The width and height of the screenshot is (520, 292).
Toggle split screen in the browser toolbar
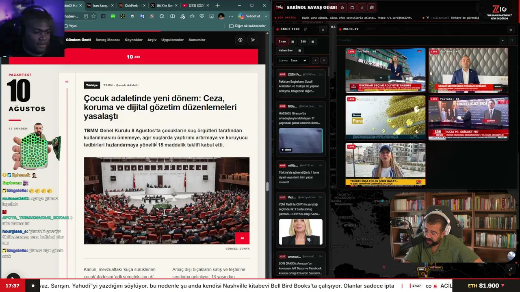coord(173,16)
